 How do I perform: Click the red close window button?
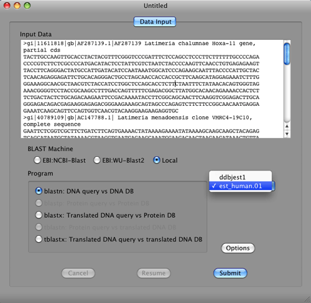(x=7, y=6)
